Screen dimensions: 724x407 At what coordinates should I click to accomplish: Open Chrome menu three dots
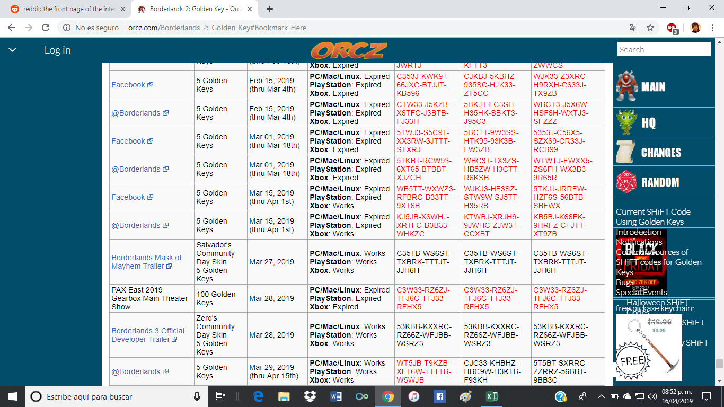(713, 28)
